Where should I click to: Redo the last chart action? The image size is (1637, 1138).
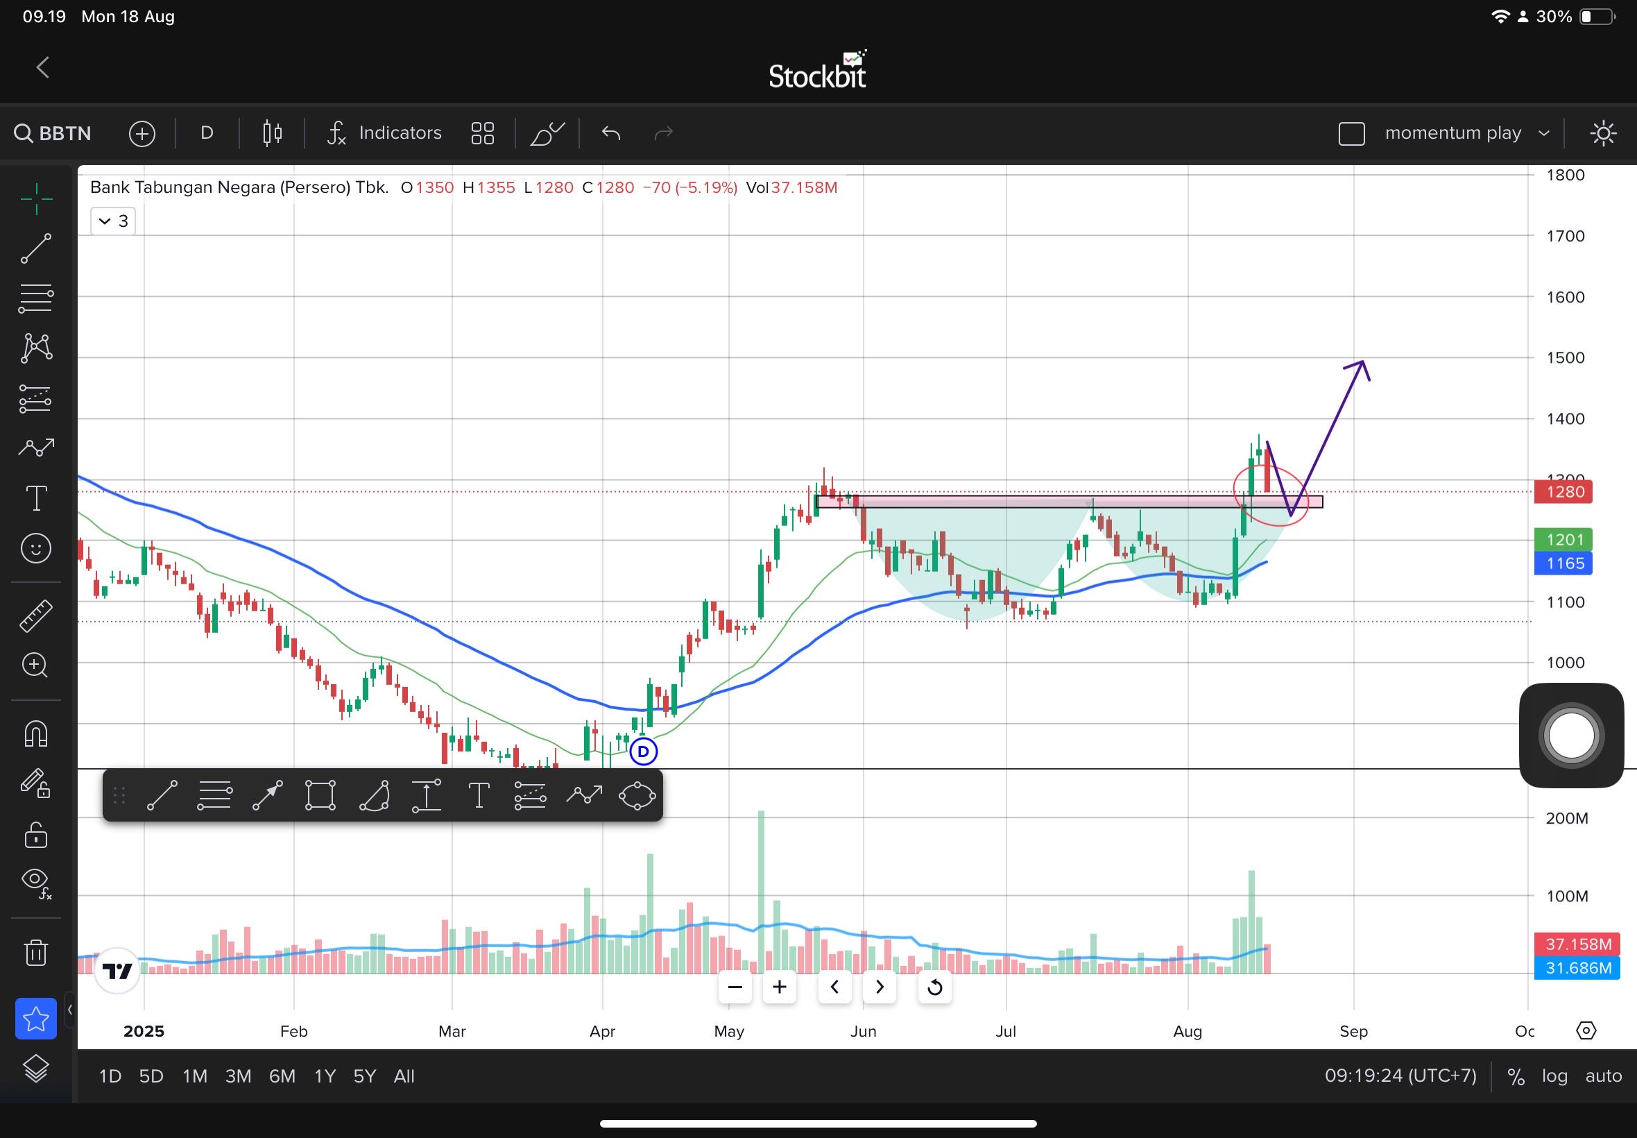664,133
